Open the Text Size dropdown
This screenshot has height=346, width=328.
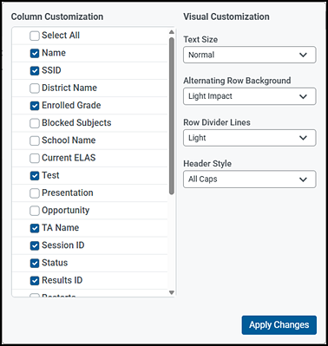(250, 55)
